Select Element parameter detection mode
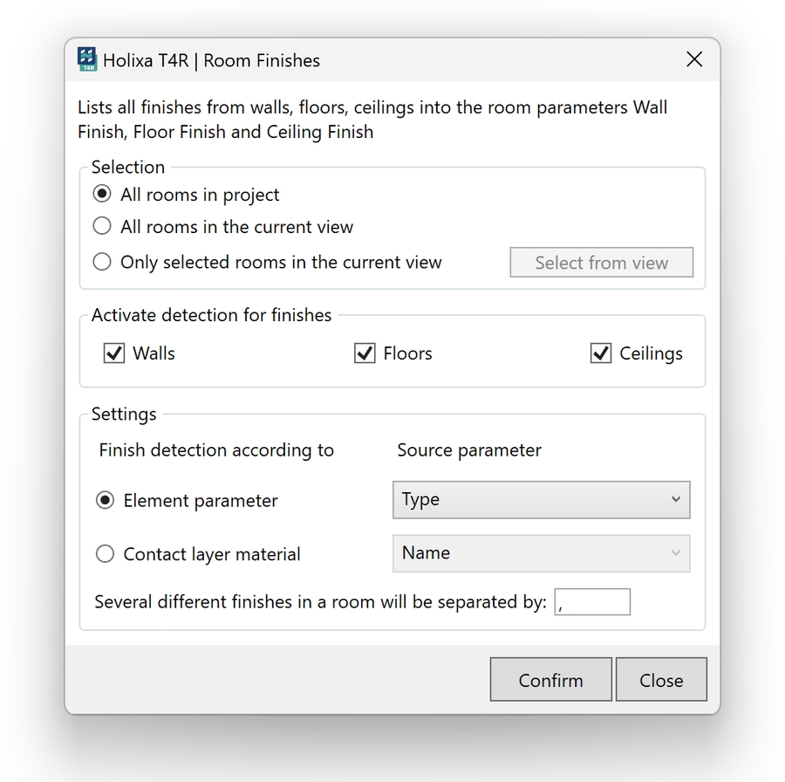 pyautogui.click(x=106, y=501)
